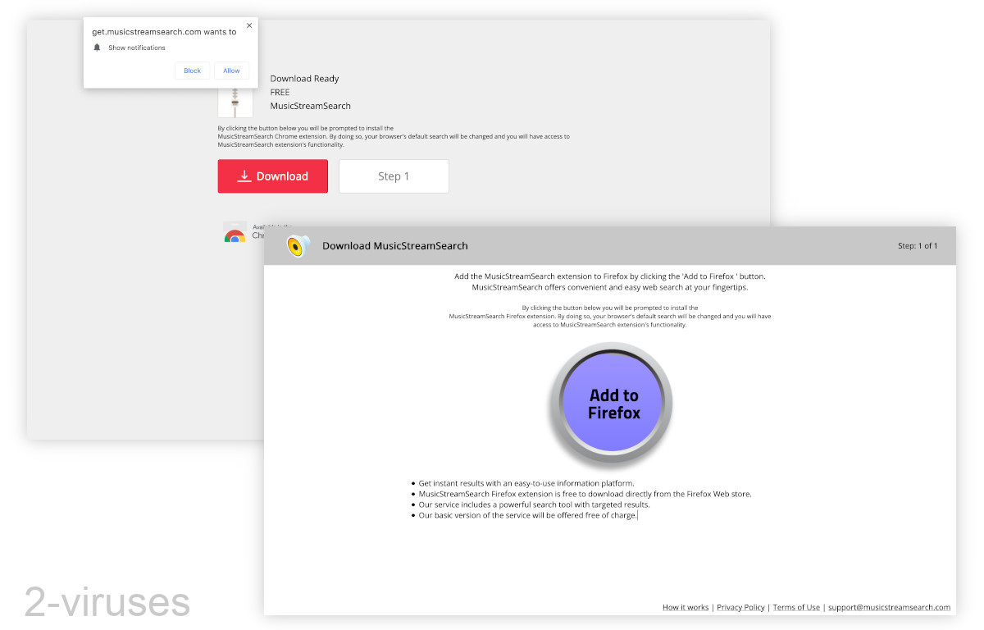Click the Show notifications text

coord(136,48)
